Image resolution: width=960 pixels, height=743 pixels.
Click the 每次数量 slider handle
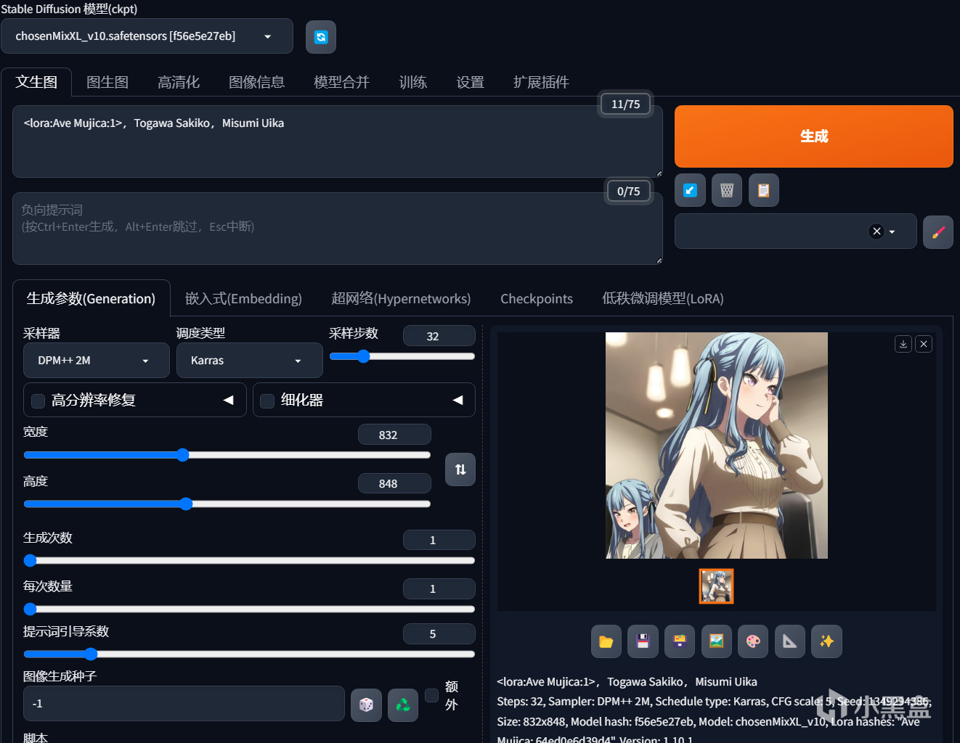click(x=30, y=609)
